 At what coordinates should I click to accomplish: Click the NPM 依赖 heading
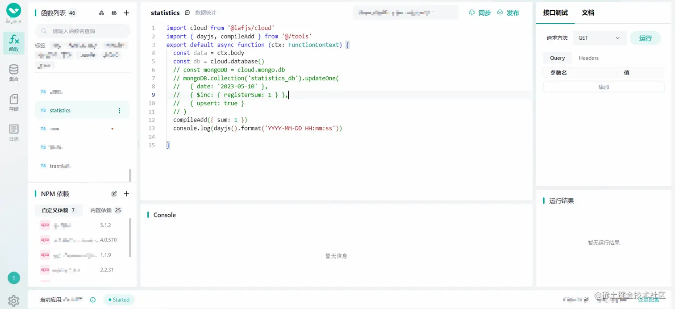tap(55, 194)
